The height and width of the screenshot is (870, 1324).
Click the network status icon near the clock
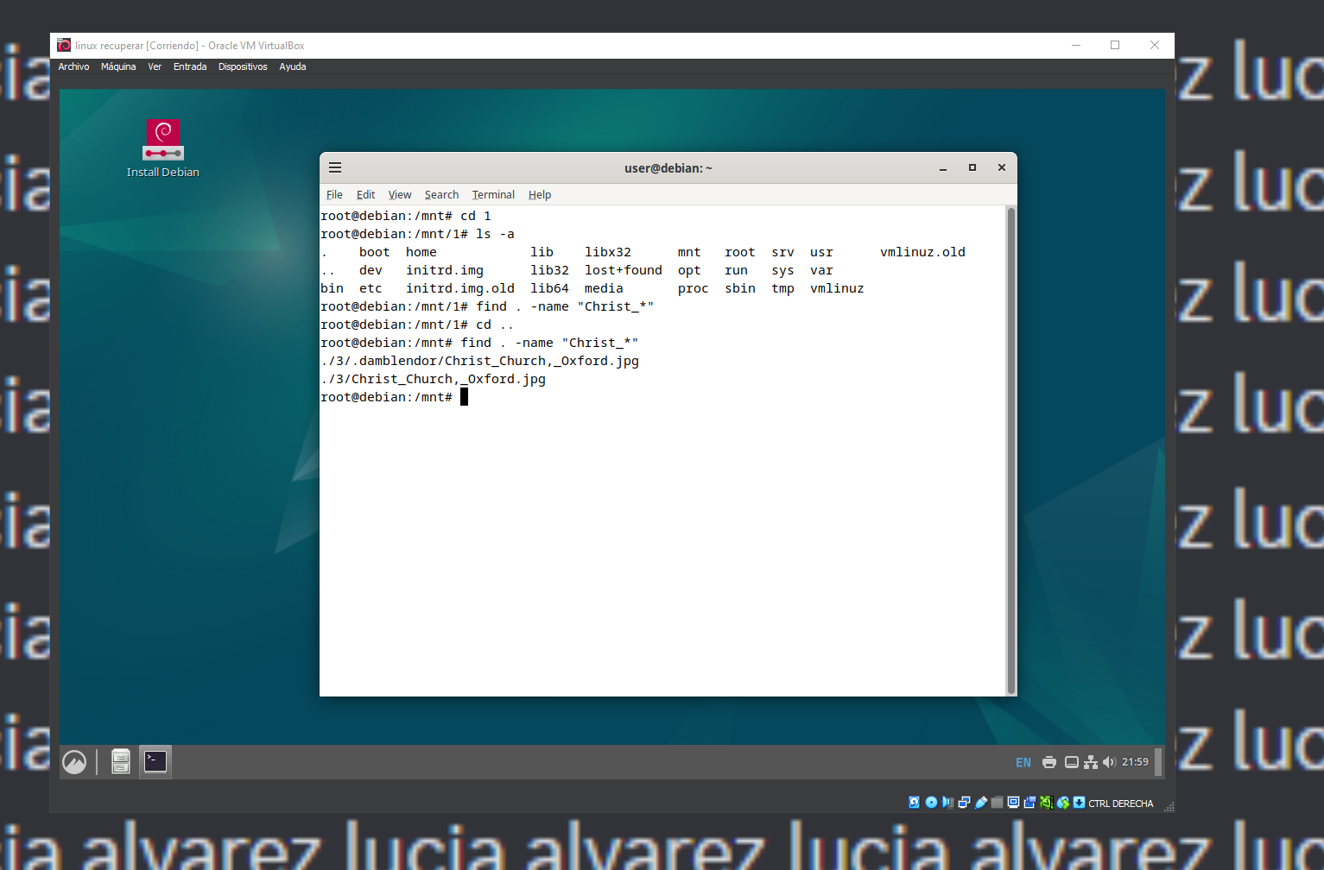(1091, 762)
